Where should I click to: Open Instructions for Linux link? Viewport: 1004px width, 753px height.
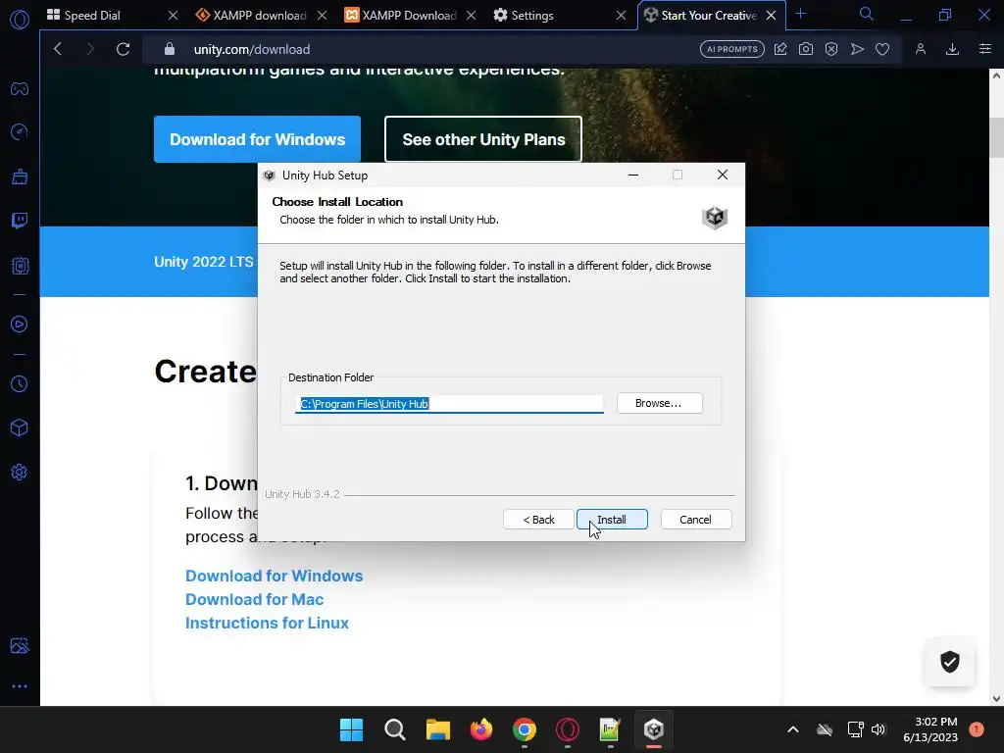267,623
